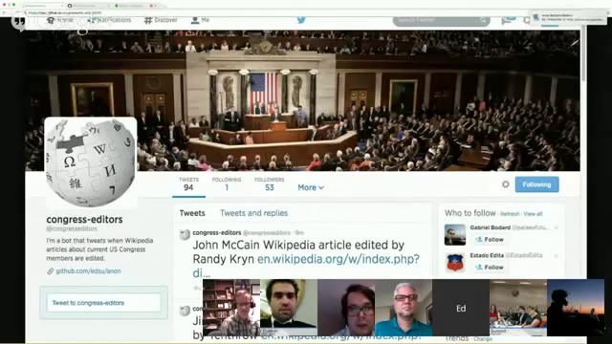Click the browser back arrow button
This screenshot has height=344, width=612.
click(x=4, y=12)
